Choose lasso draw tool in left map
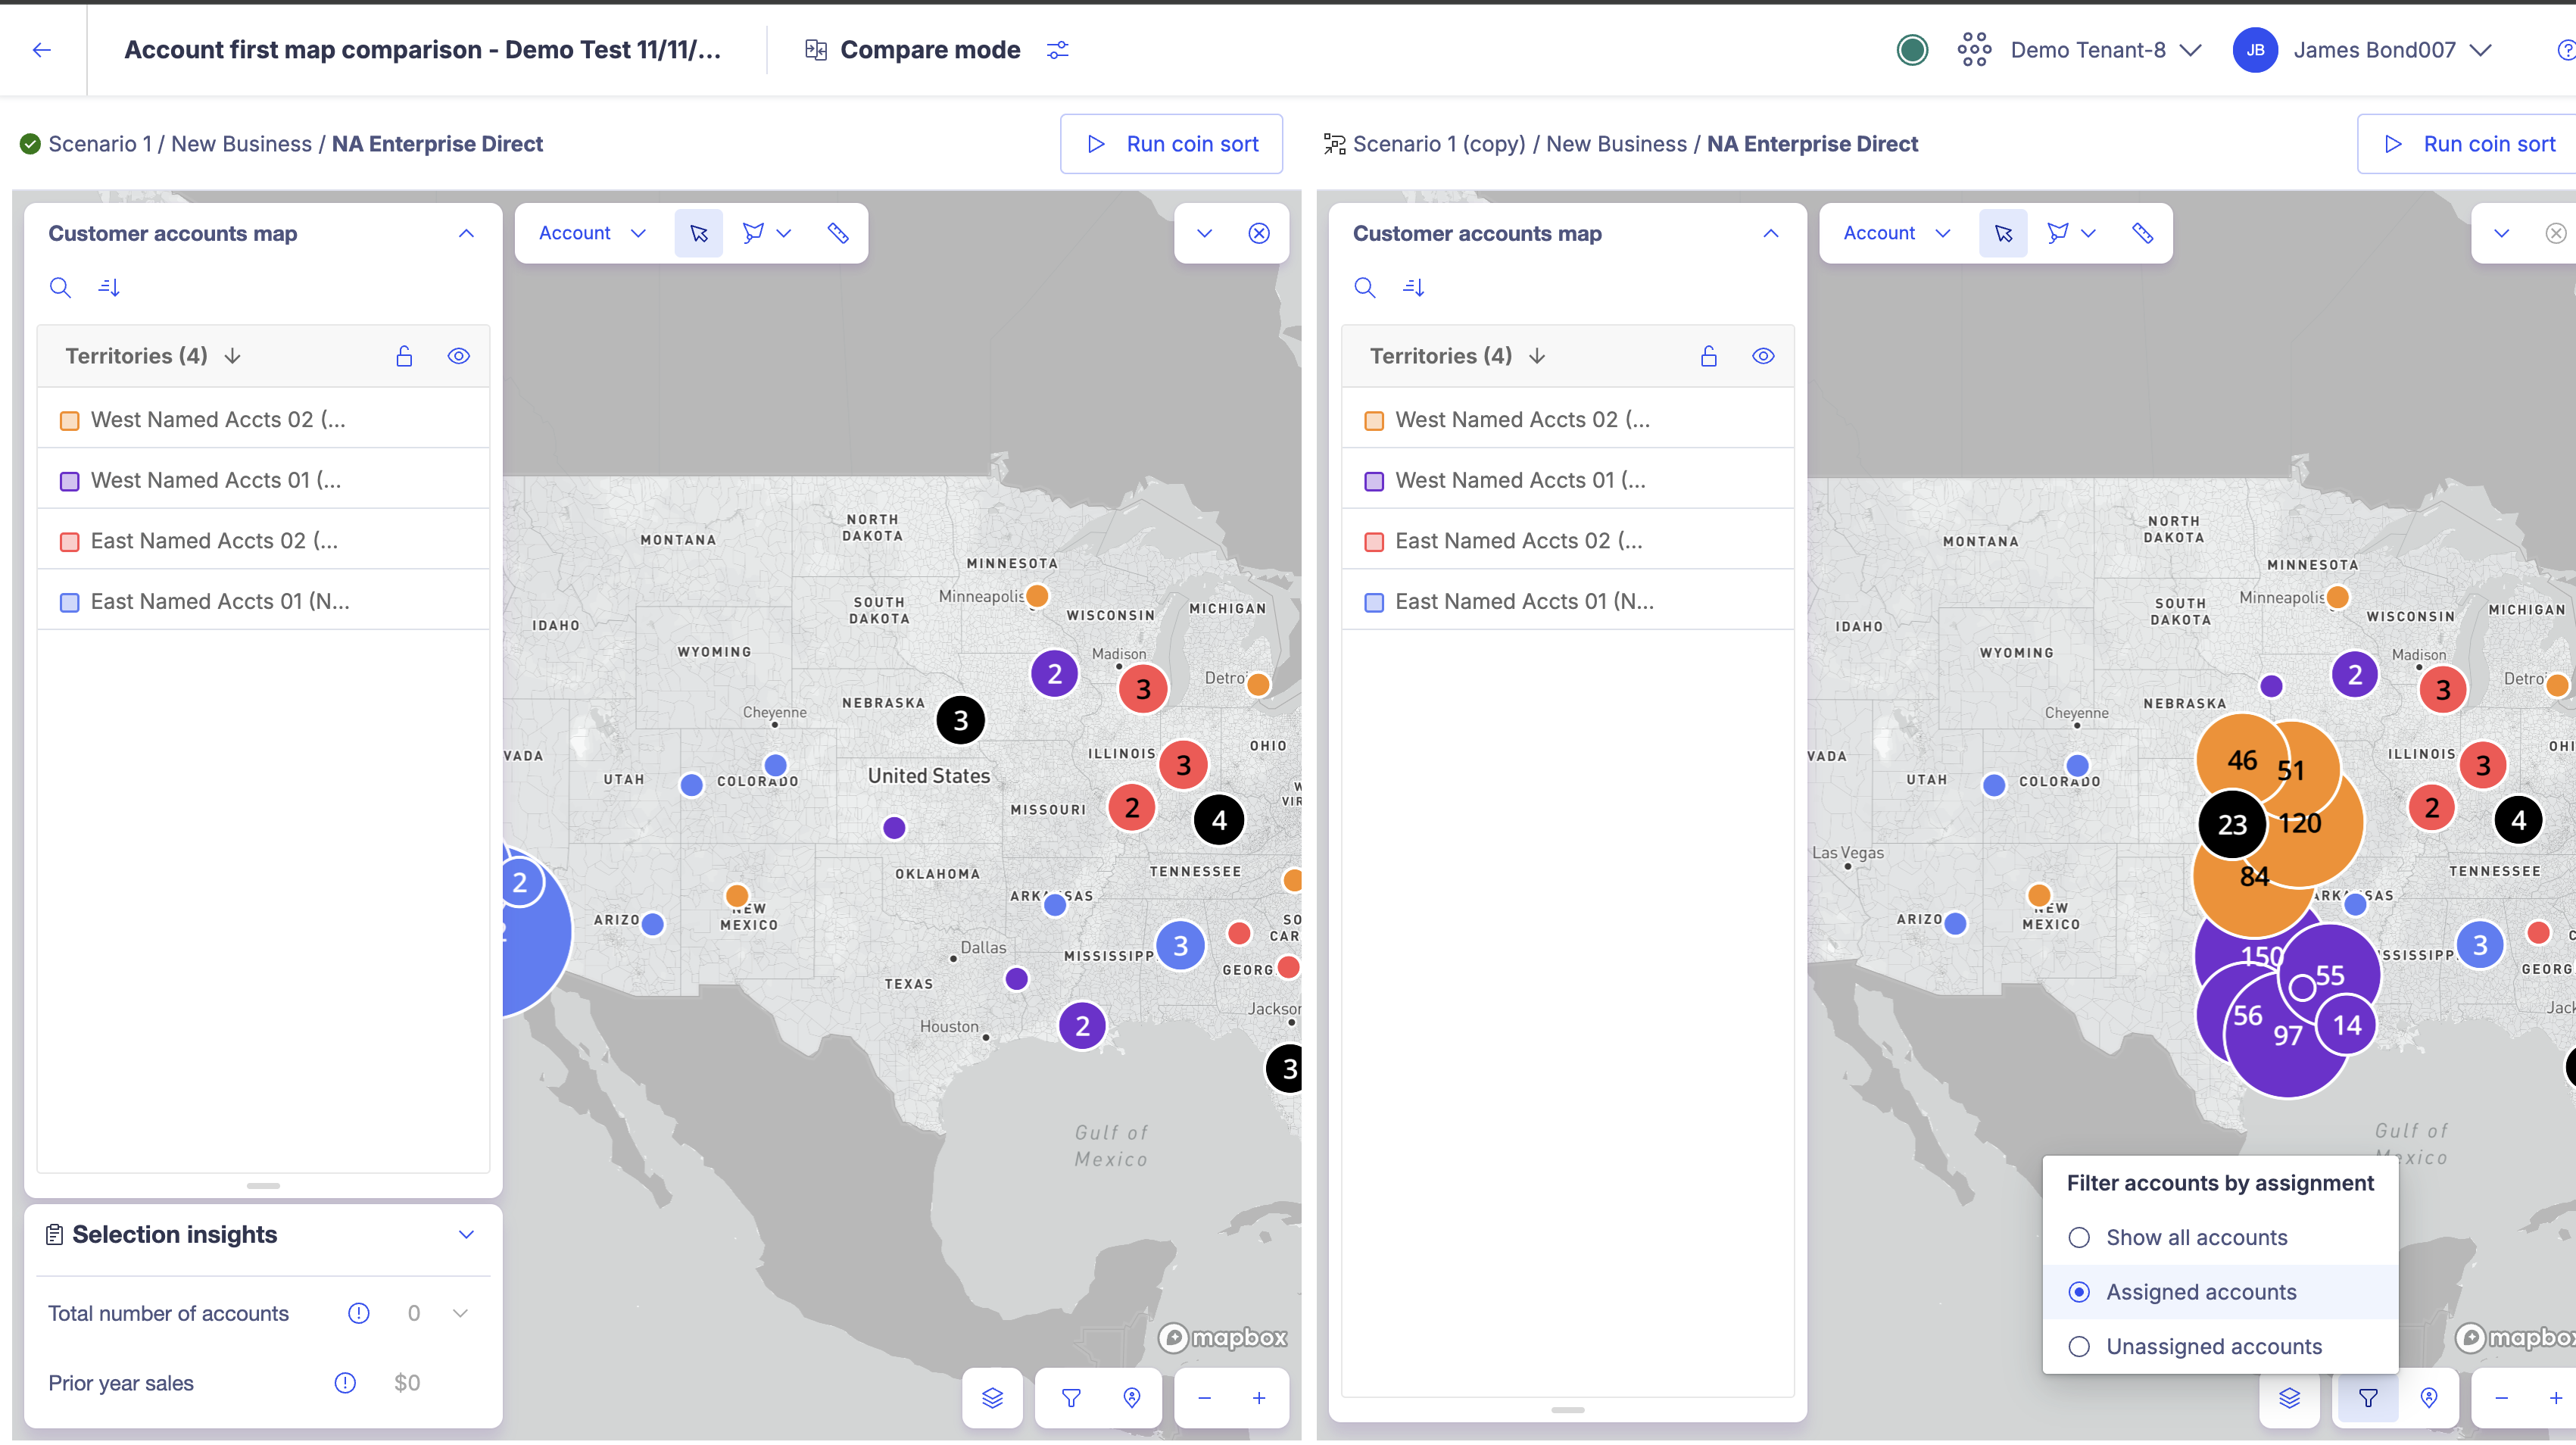The height and width of the screenshot is (1445, 2576). pos(753,233)
